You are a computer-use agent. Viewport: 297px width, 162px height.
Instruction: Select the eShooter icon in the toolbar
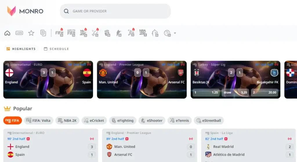click(119, 33)
